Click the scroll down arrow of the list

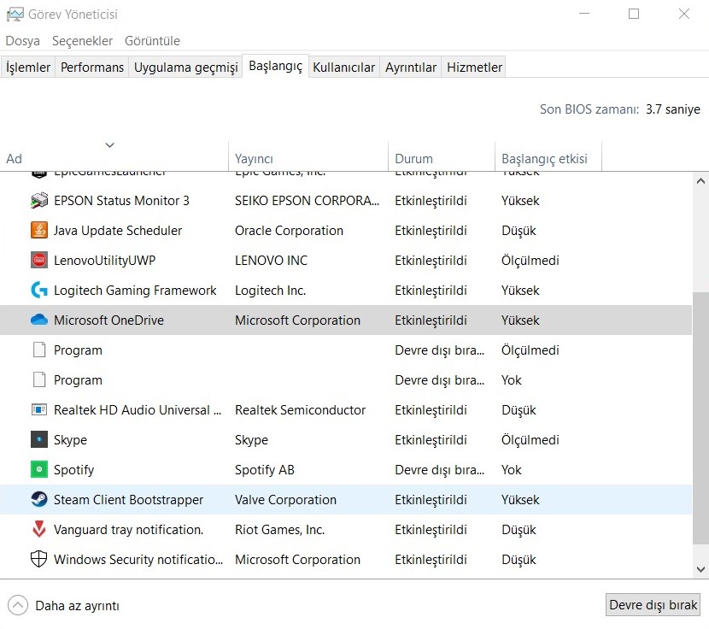pyautogui.click(x=700, y=569)
